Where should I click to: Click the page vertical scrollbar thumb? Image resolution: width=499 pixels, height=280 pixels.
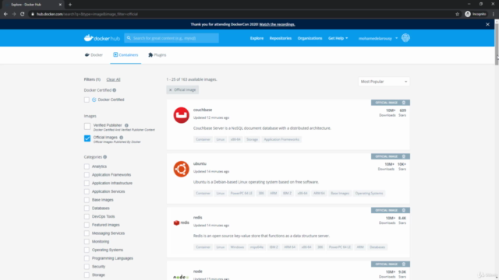tap(497, 44)
